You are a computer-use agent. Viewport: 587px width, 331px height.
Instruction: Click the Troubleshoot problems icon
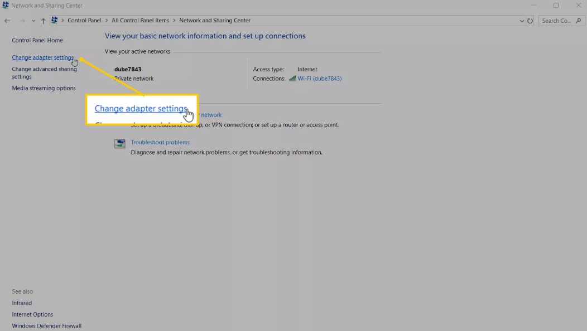pyautogui.click(x=120, y=144)
